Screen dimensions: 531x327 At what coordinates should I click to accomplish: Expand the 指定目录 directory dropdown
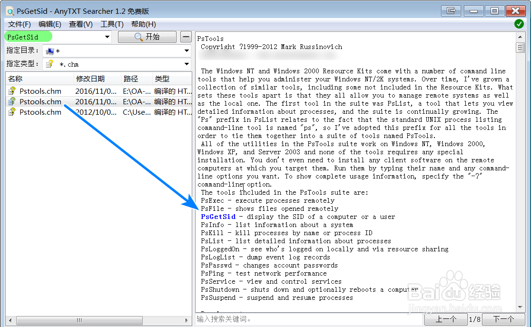187,51
